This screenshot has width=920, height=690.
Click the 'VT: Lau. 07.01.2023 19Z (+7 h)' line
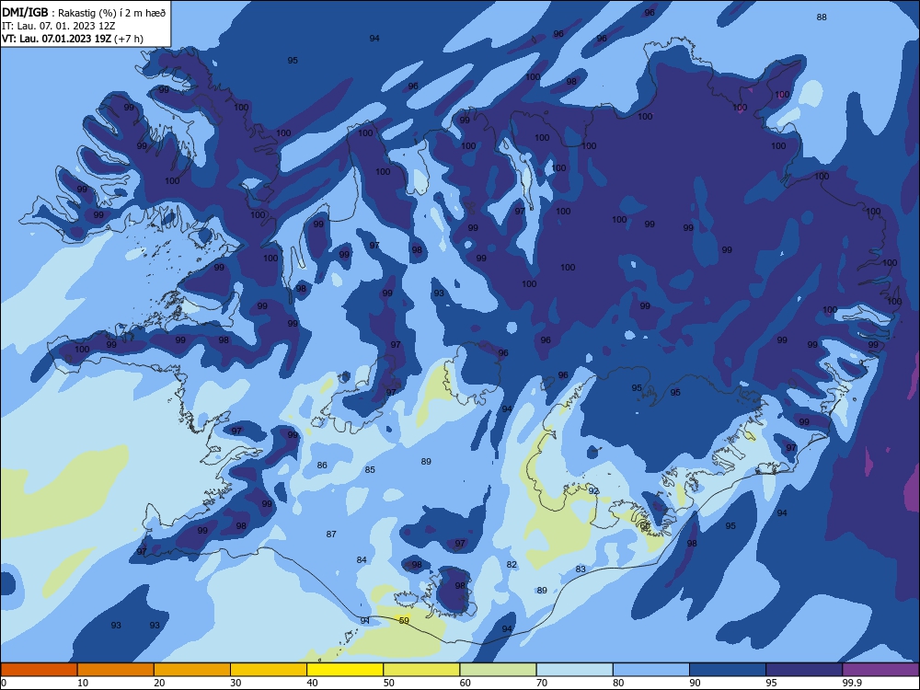point(72,39)
